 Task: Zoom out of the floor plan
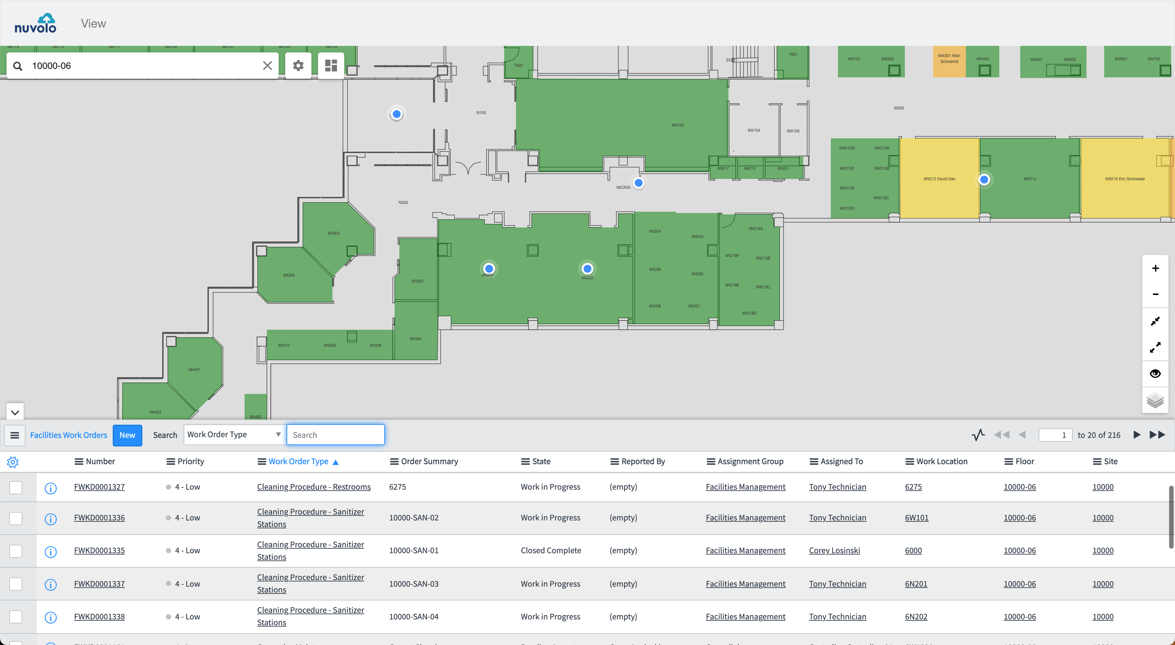pos(1155,294)
